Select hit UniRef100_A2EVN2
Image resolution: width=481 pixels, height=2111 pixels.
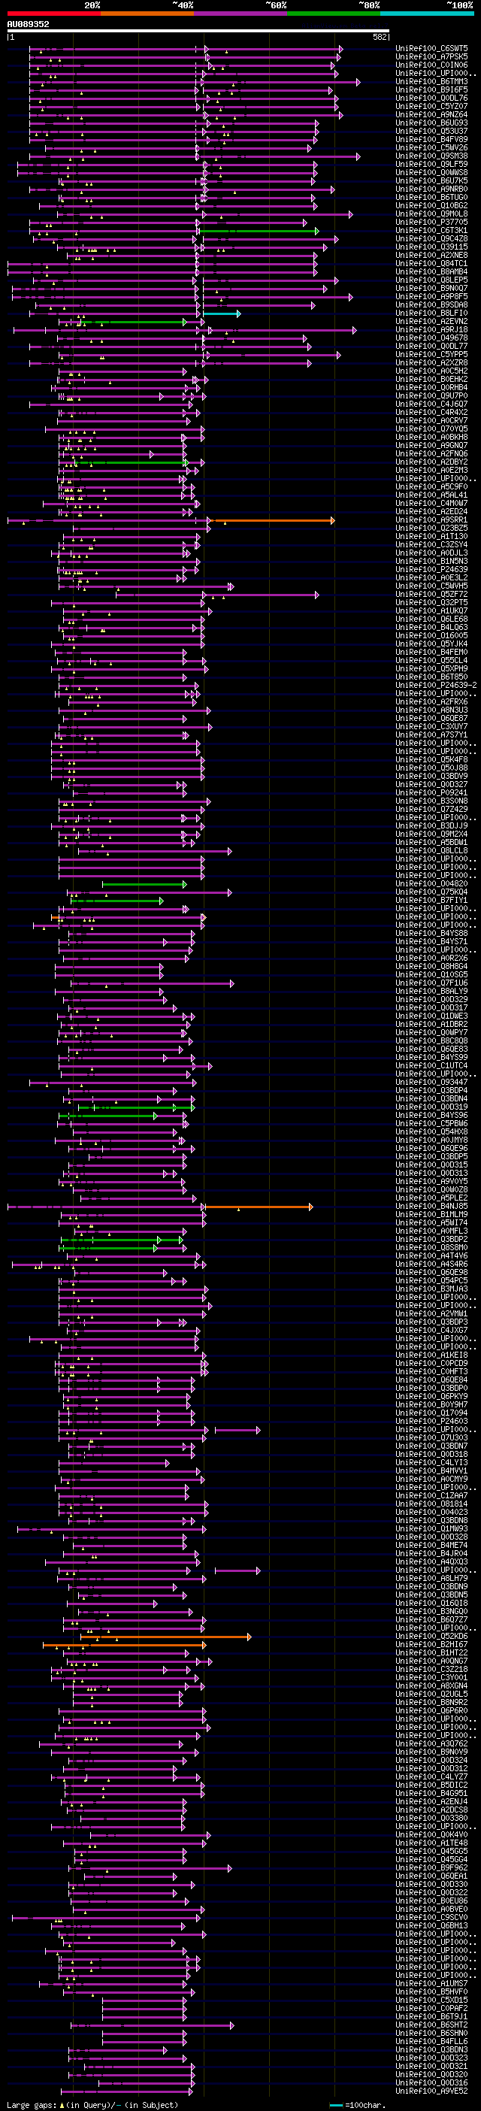pos(432,321)
